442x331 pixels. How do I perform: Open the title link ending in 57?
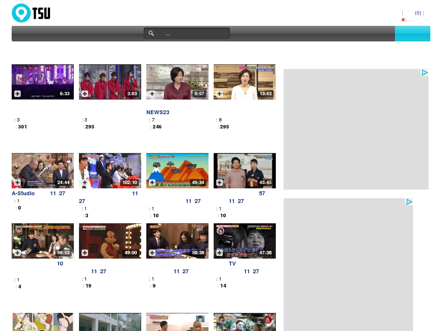pos(262,194)
